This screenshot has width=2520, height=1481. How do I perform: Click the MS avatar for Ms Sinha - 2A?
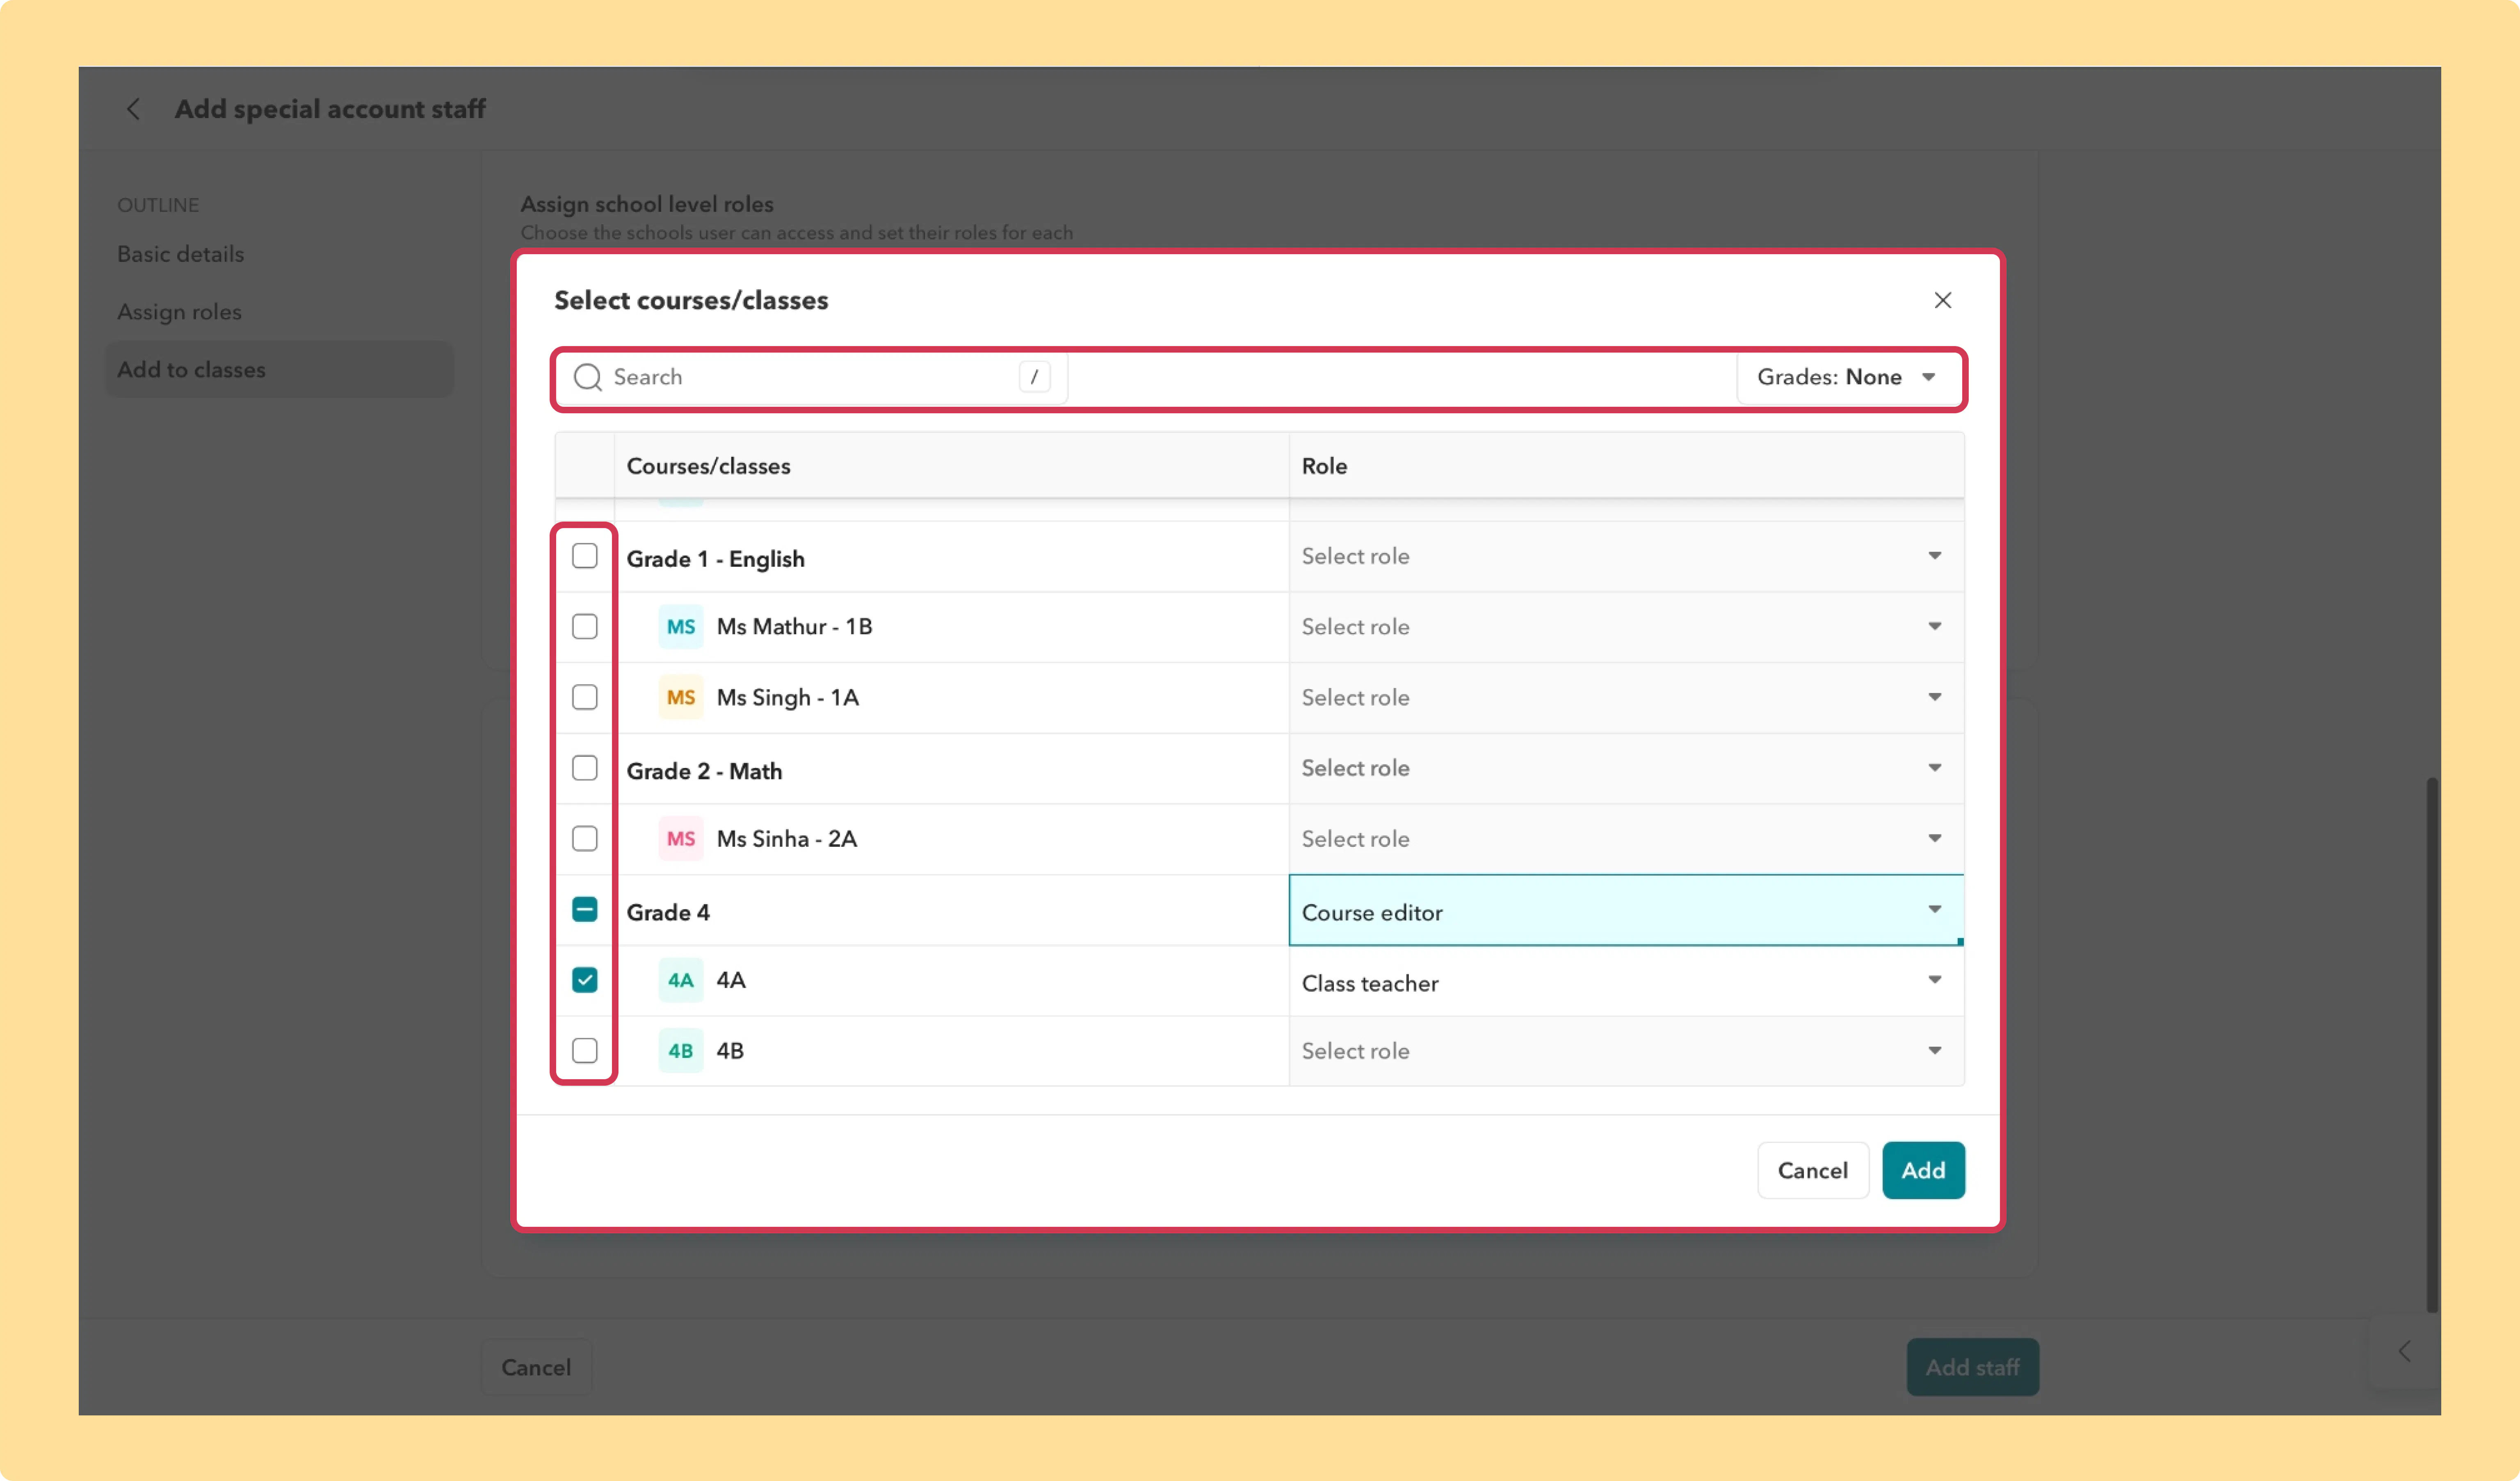click(681, 839)
